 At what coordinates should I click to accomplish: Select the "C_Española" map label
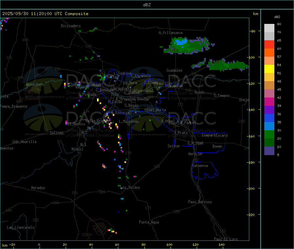141,76
